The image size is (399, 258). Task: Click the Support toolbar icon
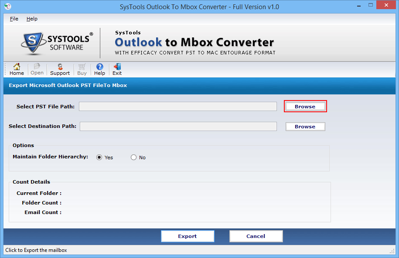click(59, 69)
